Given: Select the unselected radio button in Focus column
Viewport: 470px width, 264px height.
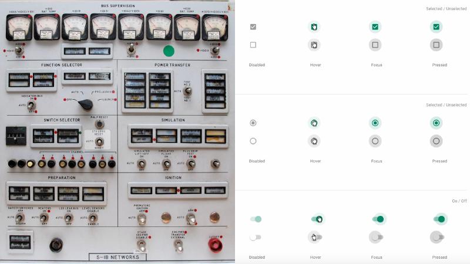Looking at the screenshot, I should [x=375, y=141].
